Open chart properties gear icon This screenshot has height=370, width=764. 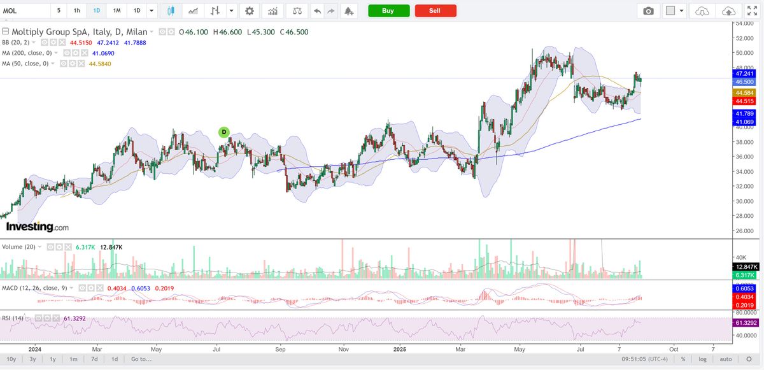[250, 11]
